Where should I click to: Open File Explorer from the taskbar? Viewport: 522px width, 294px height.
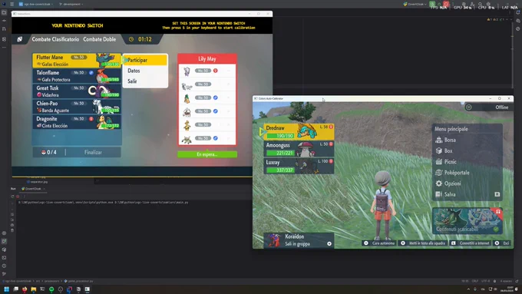click(33, 289)
